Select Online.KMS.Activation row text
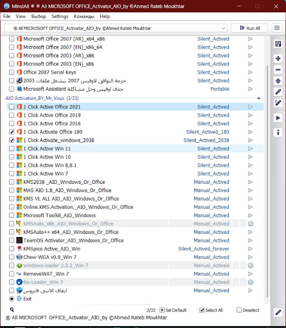 [x=78, y=207]
